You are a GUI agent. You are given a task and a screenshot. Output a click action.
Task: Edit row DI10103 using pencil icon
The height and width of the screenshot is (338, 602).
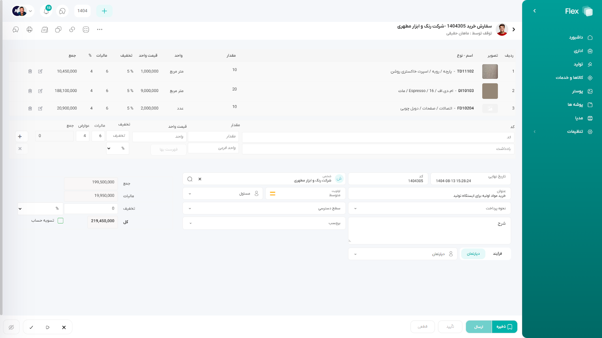pos(40,91)
